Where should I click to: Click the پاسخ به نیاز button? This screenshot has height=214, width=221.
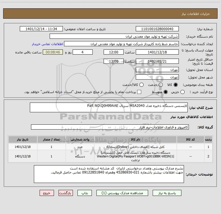point(167,193)
